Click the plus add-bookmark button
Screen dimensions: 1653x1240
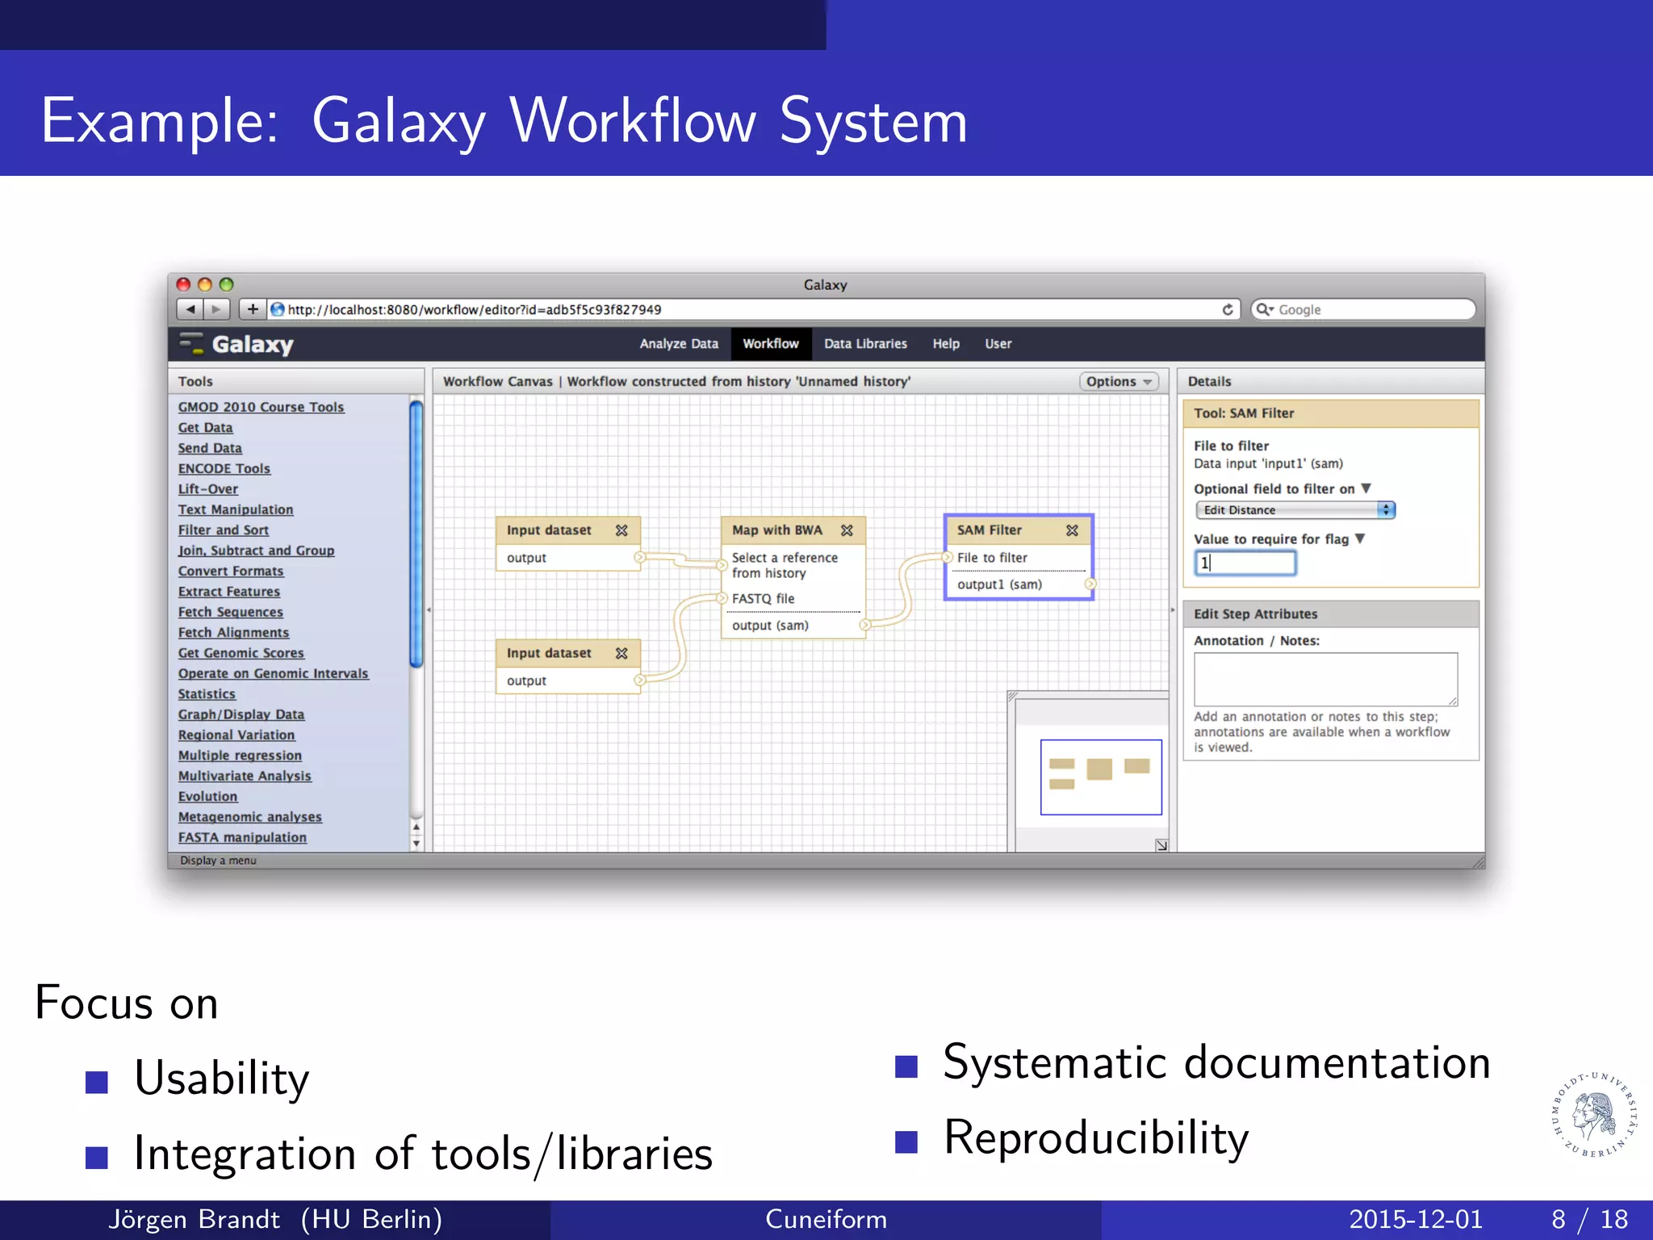pos(253,309)
